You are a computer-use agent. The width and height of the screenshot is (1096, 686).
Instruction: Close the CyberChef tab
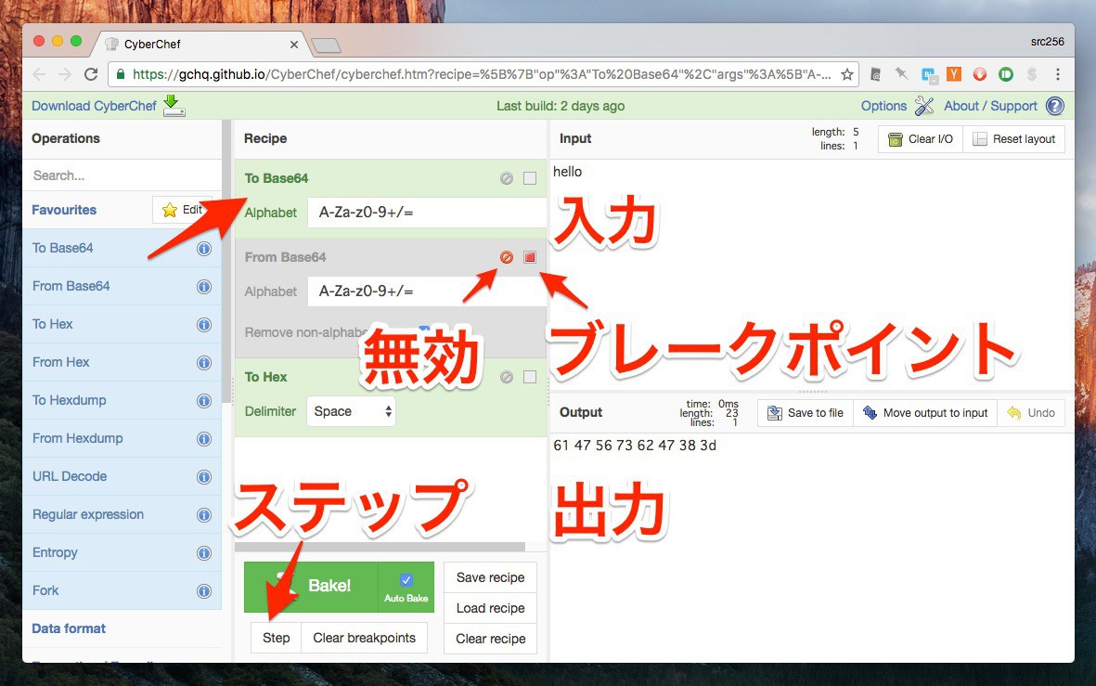click(293, 45)
